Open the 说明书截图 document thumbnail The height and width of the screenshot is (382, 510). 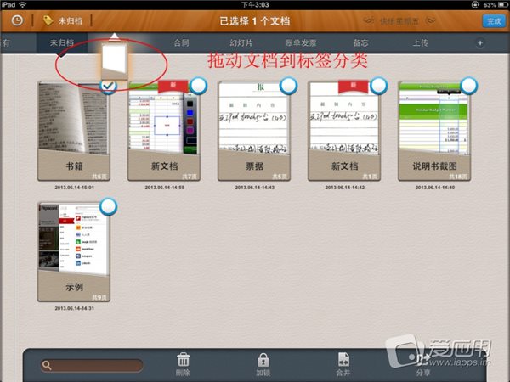[434, 132]
